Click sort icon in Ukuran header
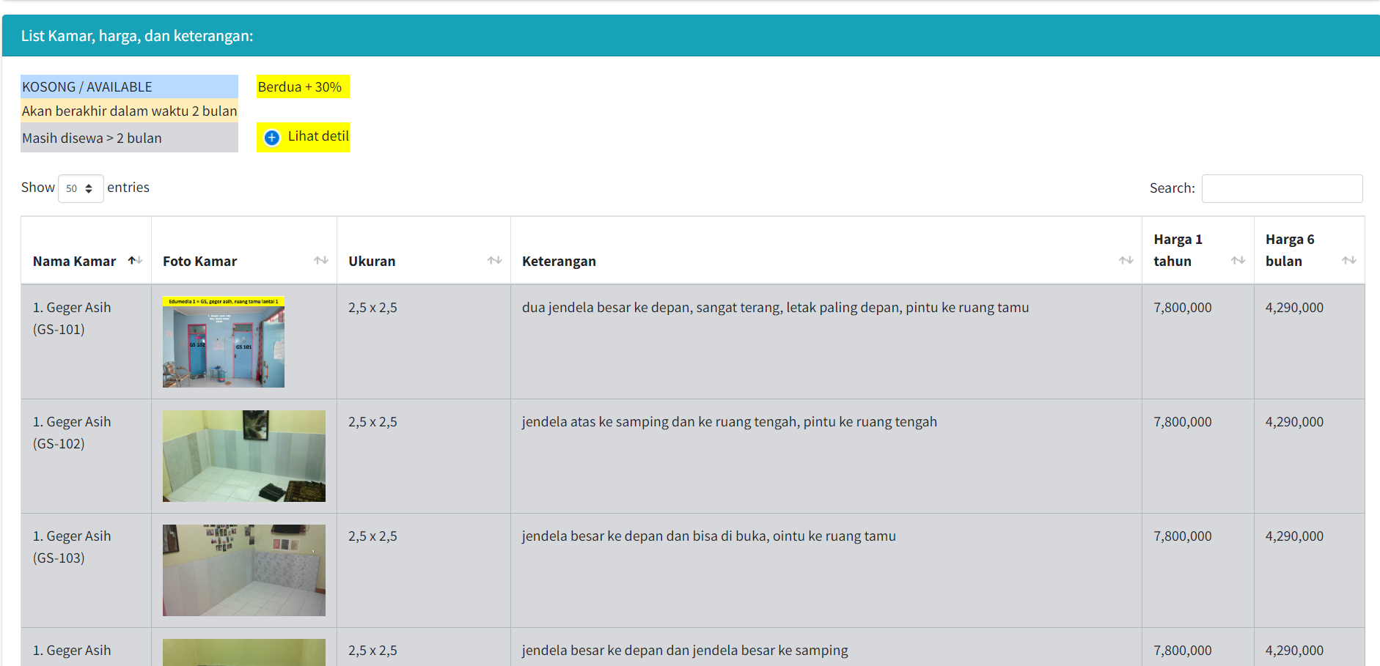1380x666 pixels. tap(494, 260)
